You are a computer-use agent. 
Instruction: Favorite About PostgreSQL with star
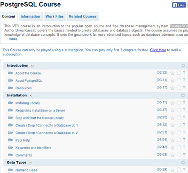pyautogui.click(x=172, y=80)
